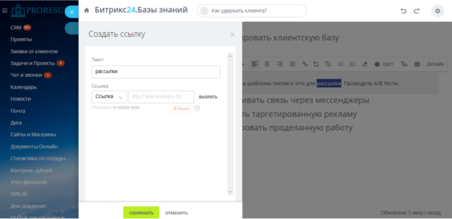The width and height of the screenshot is (452, 219).
Task: Open Документы Онлайн in sidebar
Action: point(34,146)
